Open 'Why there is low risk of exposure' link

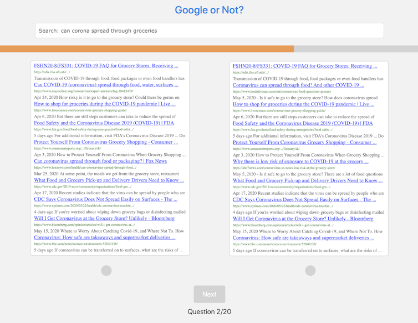coord(300,161)
